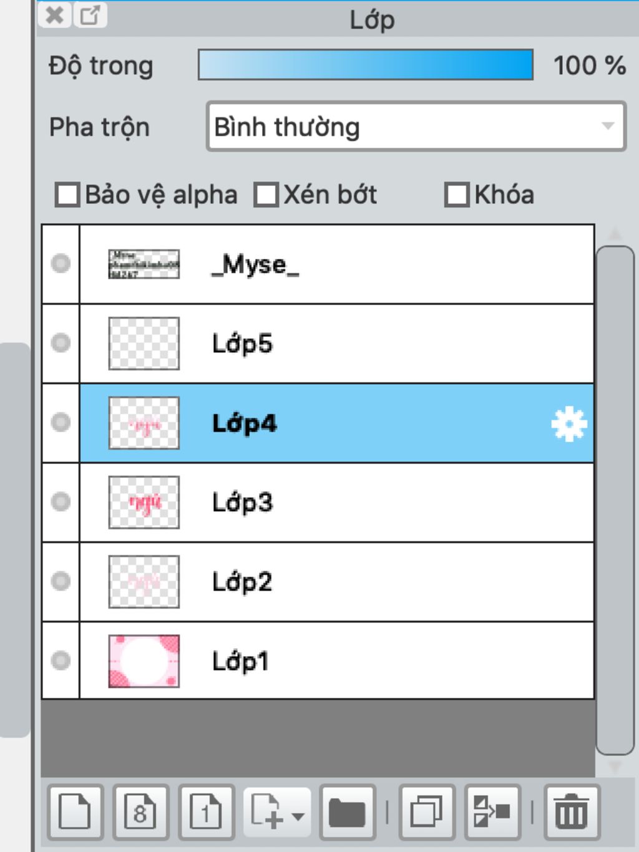Pop out the Lớp panel
The image size is (639, 852).
[90, 15]
